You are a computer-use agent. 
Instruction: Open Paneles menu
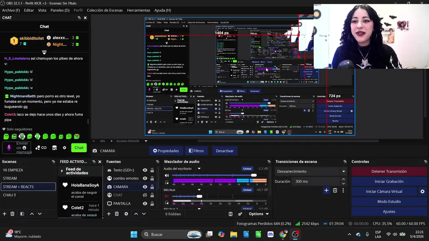click(x=60, y=10)
